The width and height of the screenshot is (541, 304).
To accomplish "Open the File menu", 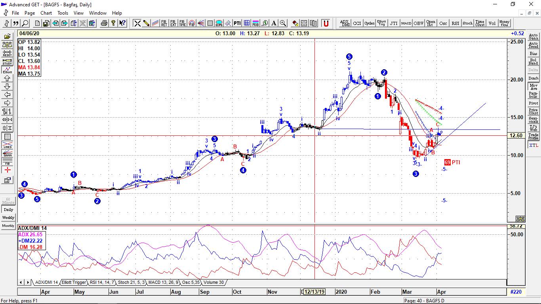I will coord(15,13).
